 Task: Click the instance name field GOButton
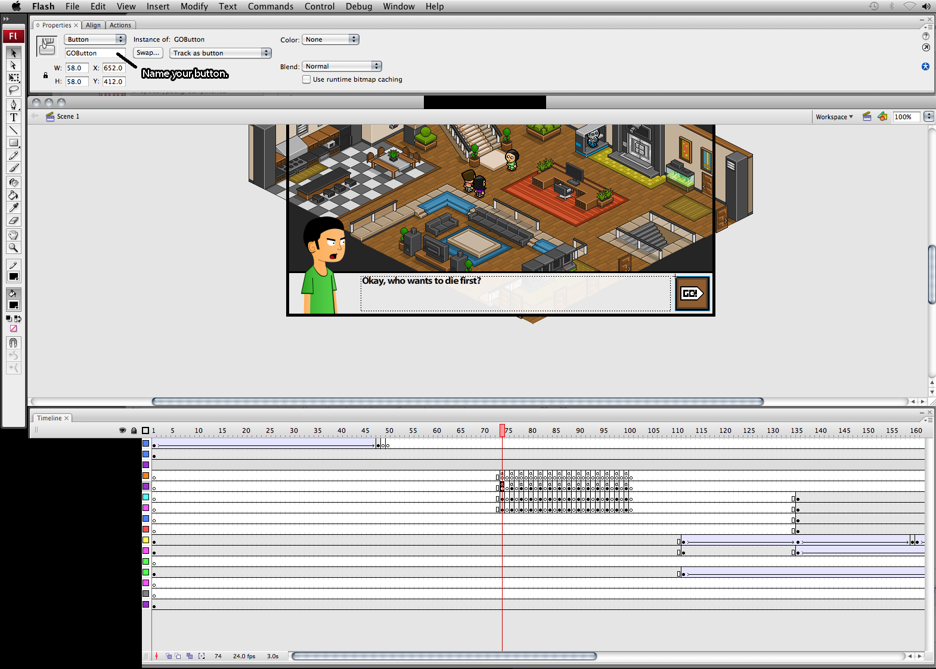click(95, 53)
